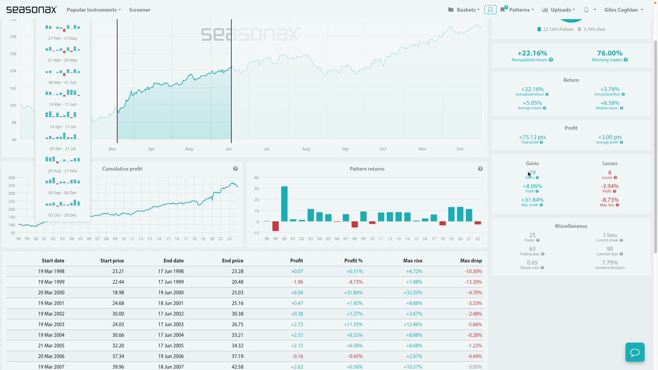Go to the Screener page
658x370 pixels.
coord(140,10)
